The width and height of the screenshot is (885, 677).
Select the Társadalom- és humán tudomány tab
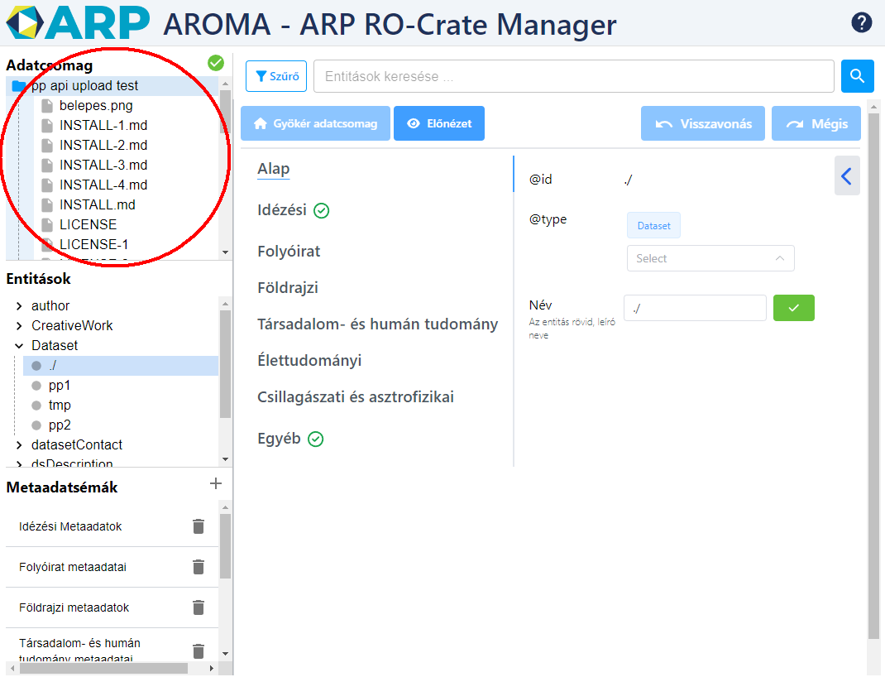coord(378,324)
